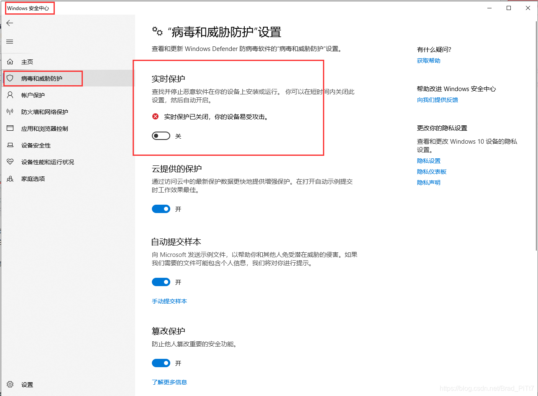The height and width of the screenshot is (396, 538).
Task: Maximize the Windows 安全中心 window
Action: tap(509, 8)
